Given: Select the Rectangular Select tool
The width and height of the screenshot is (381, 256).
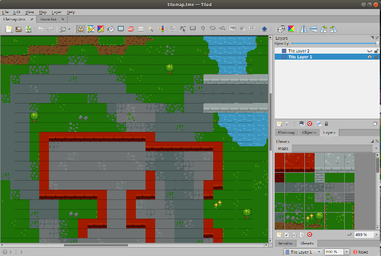Looking at the screenshot, I should [x=141, y=29].
